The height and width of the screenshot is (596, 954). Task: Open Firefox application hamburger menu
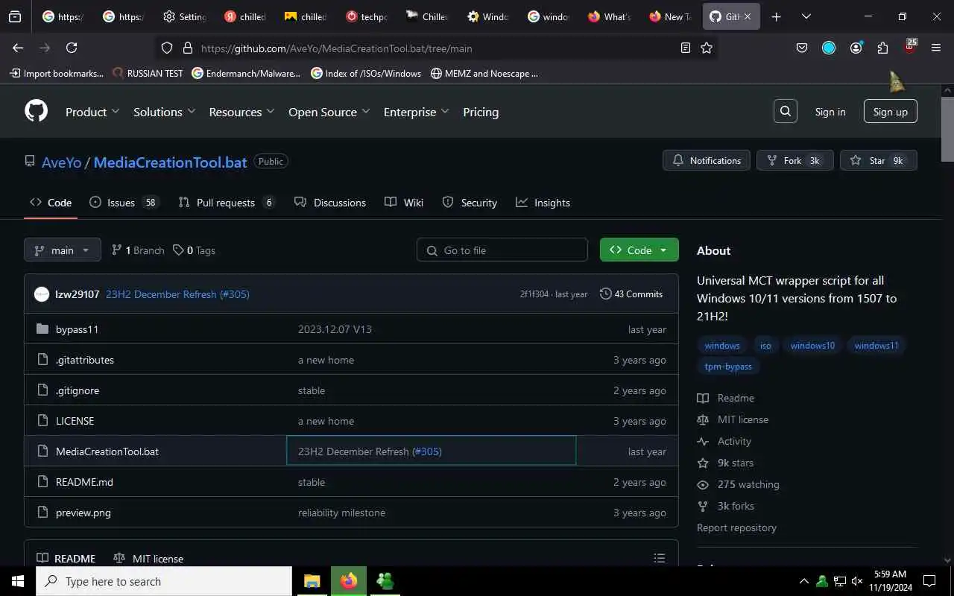tap(936, 48)
